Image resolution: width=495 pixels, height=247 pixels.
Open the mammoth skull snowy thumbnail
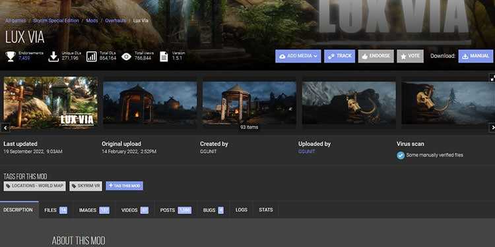(349, 103)
